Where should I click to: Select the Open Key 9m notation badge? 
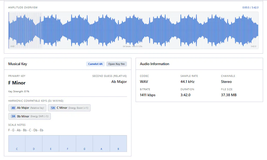point(116,64)
